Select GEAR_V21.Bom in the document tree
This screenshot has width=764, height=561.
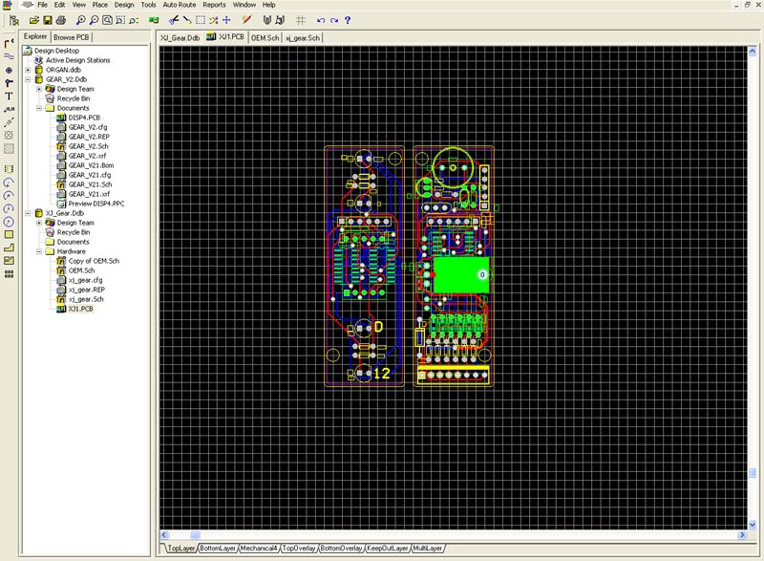pos(91,165)
